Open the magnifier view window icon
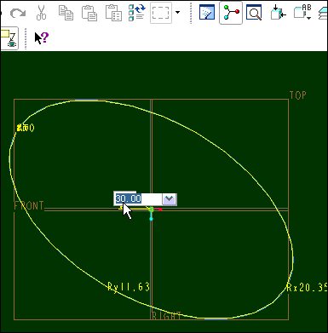The image size is (328, 333). click(x=254, y=13)
